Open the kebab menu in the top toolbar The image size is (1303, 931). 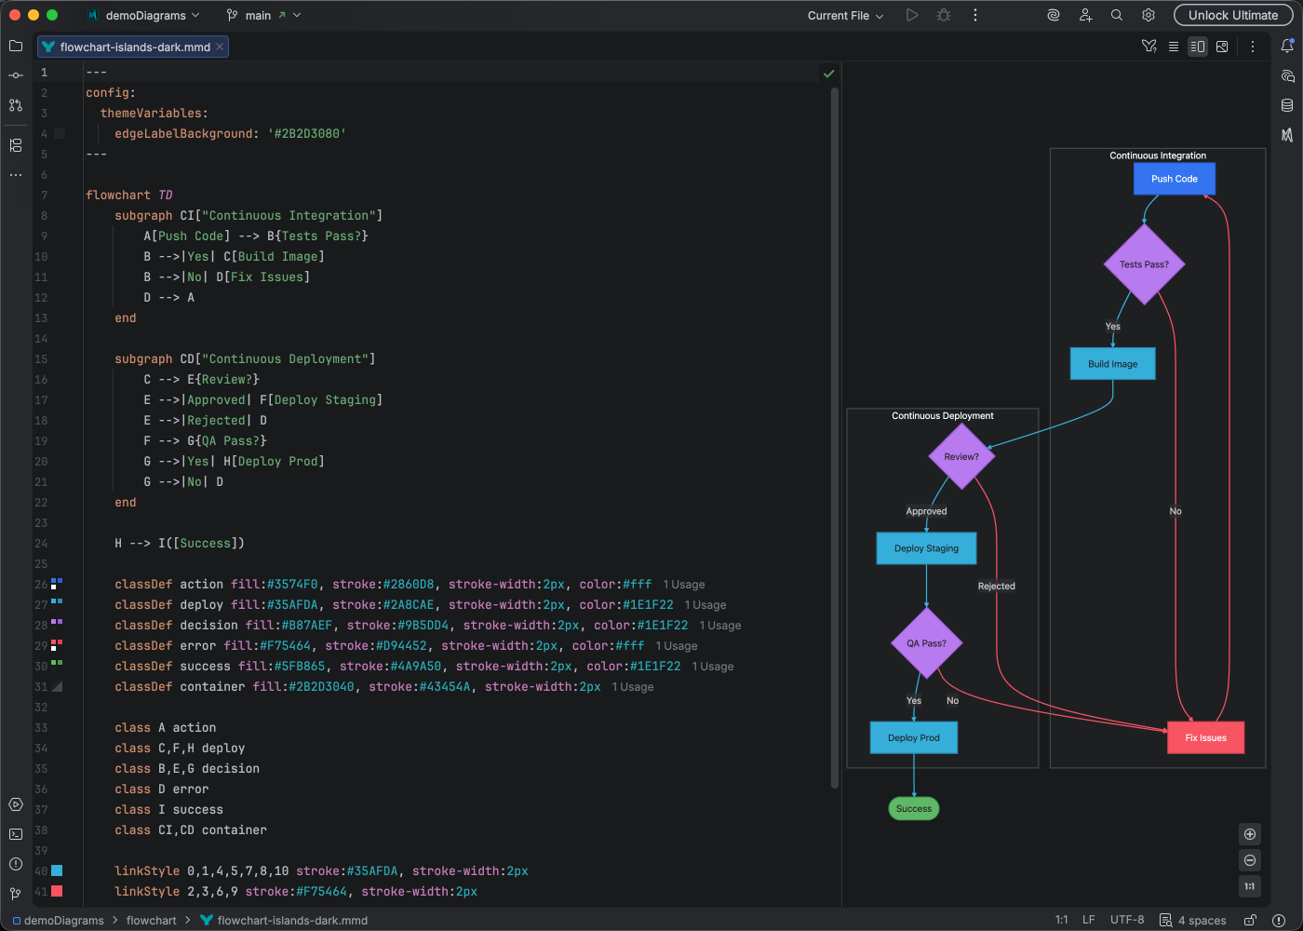[974, 15]
